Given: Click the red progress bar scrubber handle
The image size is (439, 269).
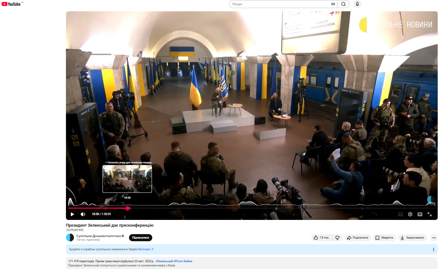Looking at the screenshot, I should (x=128, y=208).
